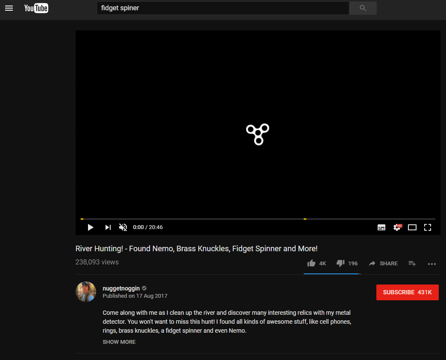Open more actions with the three dots
The width and height of the screenshot is (446, 360).
(x=432, y=264)
